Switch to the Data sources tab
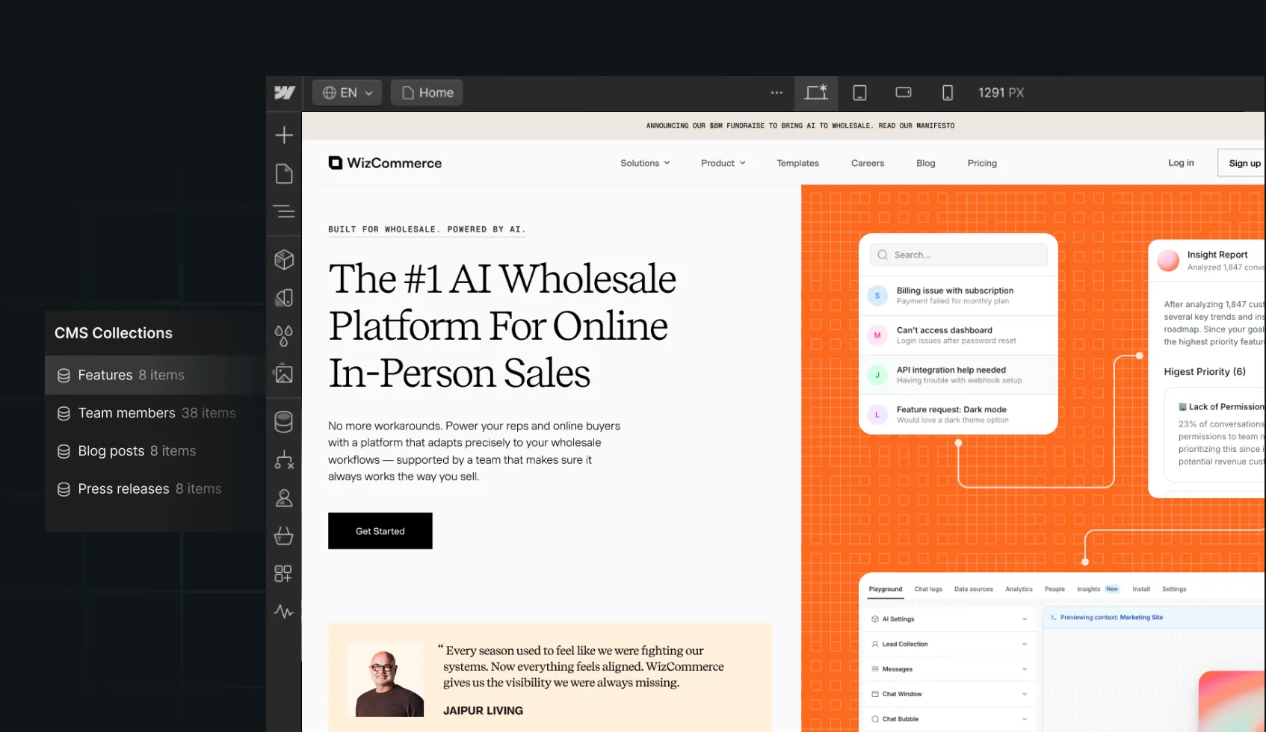 pyautogui.click(x=974, y=589)
